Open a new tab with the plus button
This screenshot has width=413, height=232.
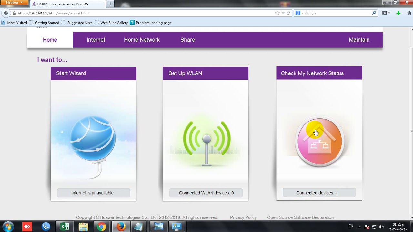click(110, 4)
